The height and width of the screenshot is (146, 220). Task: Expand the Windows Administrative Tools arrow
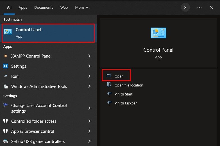[x=89, y=86]
